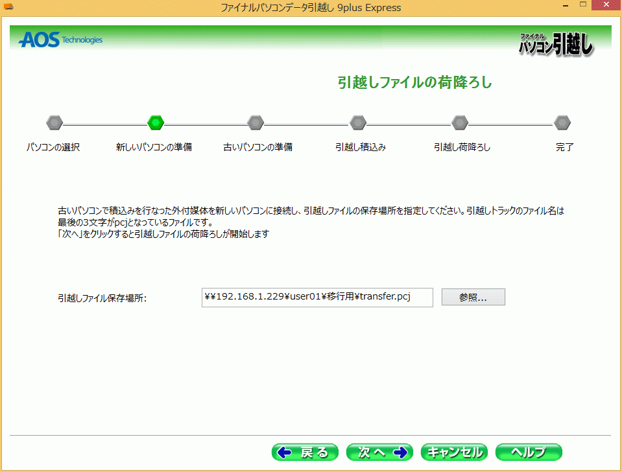
Task: Open the file browser with 参照... button
Action: point(473,297)
